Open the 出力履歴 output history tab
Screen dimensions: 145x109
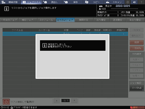click(x=101, y=20)
